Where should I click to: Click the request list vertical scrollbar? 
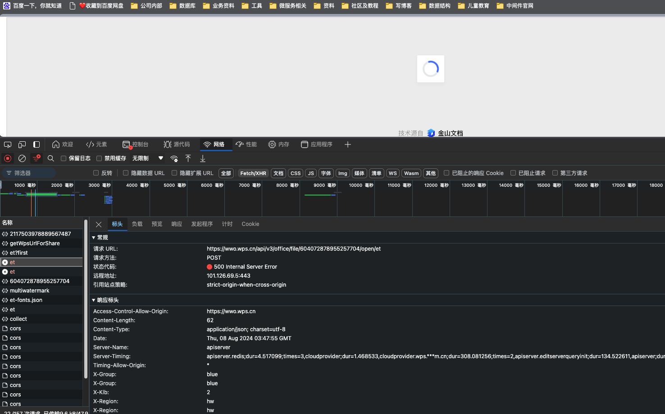pos(86,299)
